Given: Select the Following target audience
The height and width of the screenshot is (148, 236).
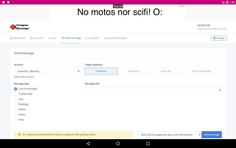Looking at the screenshot, I should [x=133, y=71].
